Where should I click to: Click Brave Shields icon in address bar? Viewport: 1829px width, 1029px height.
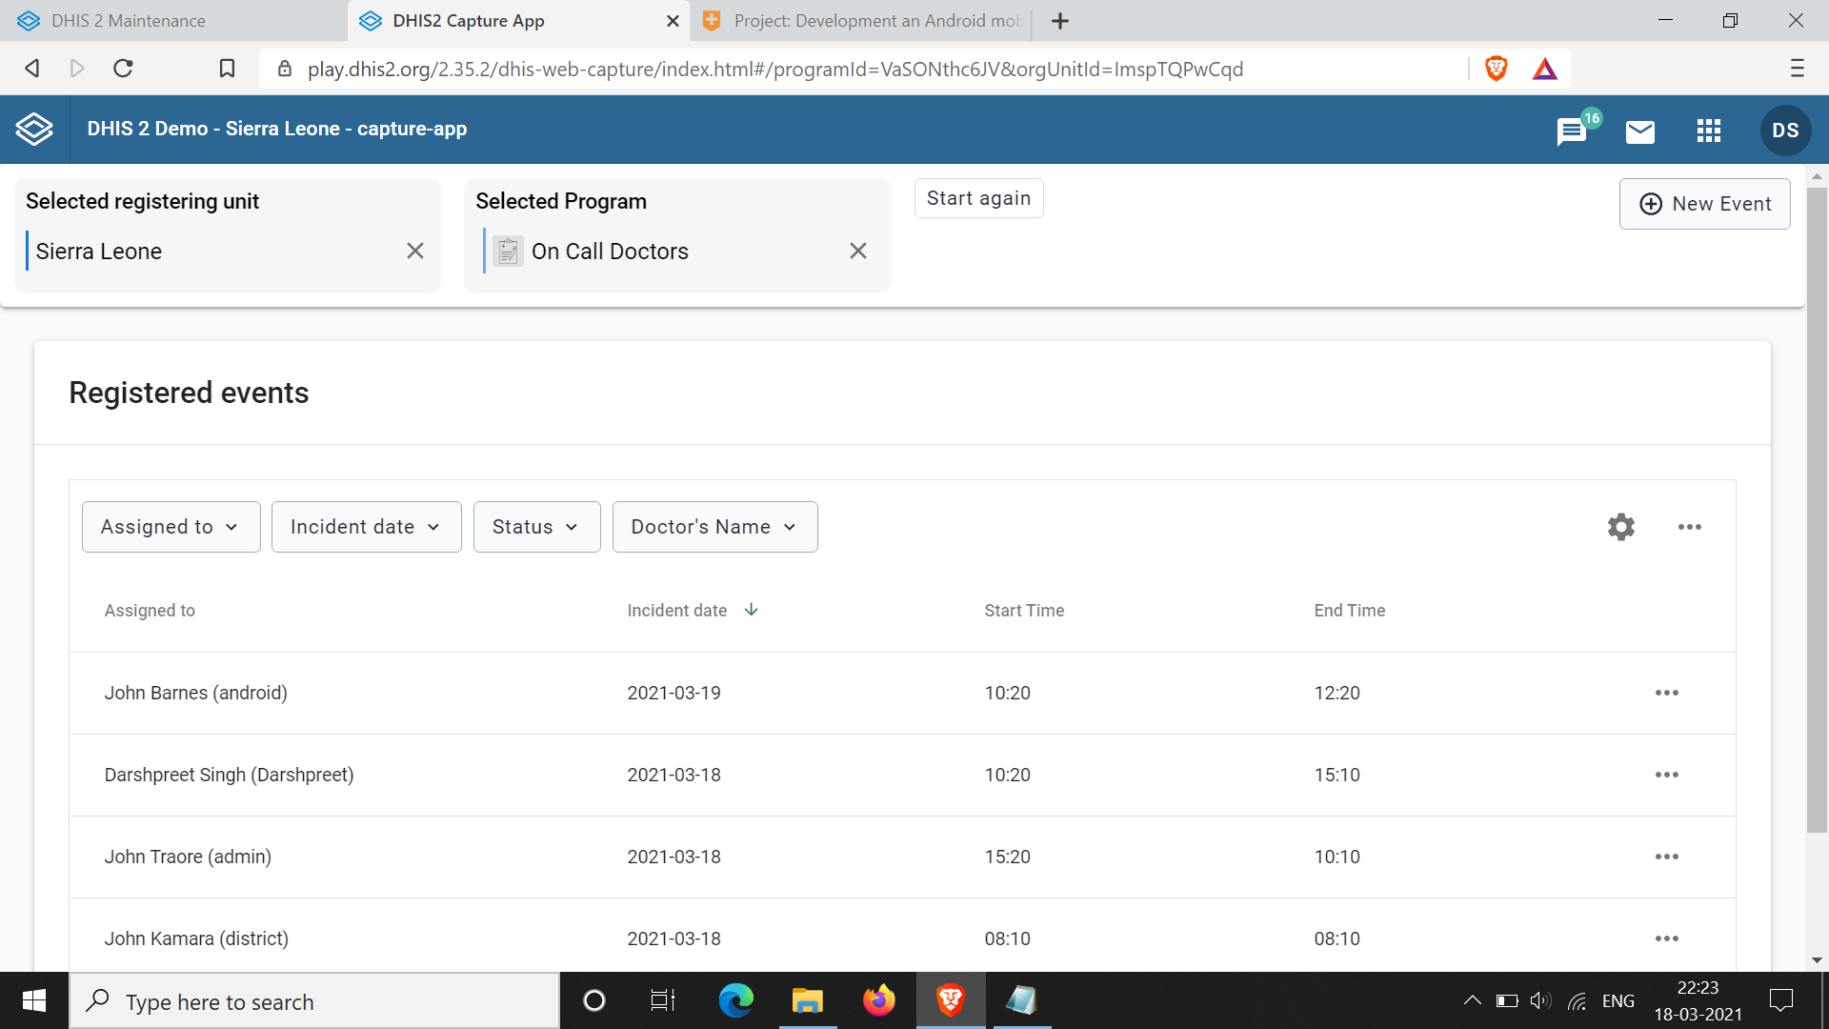coord(1496,69)
